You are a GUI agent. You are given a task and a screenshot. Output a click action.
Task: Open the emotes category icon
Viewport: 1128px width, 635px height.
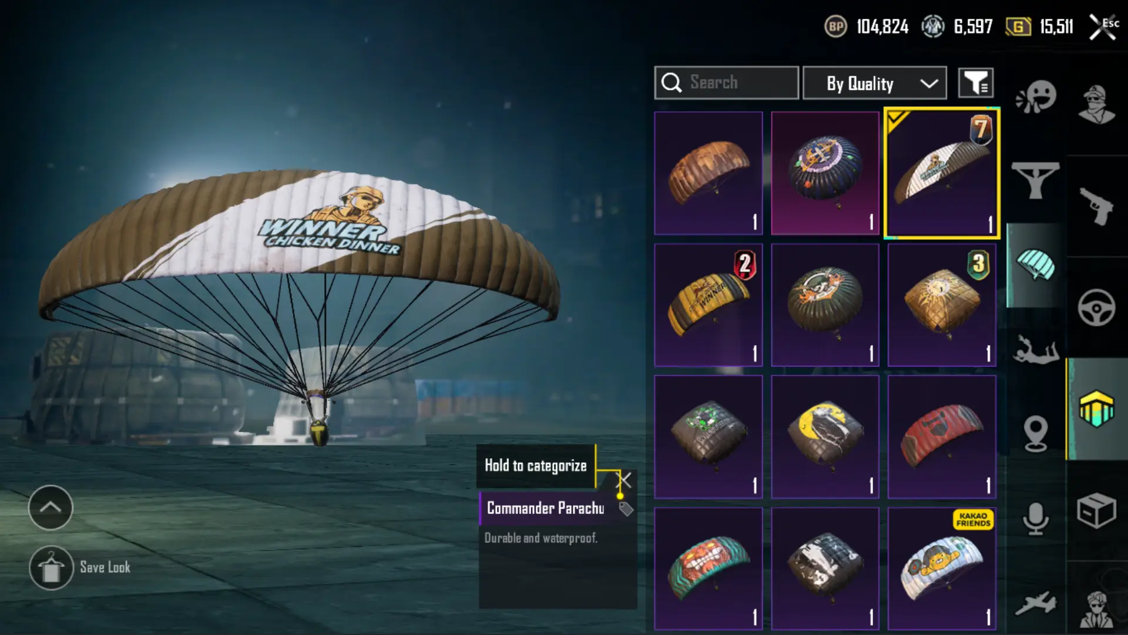(1036, 97)
